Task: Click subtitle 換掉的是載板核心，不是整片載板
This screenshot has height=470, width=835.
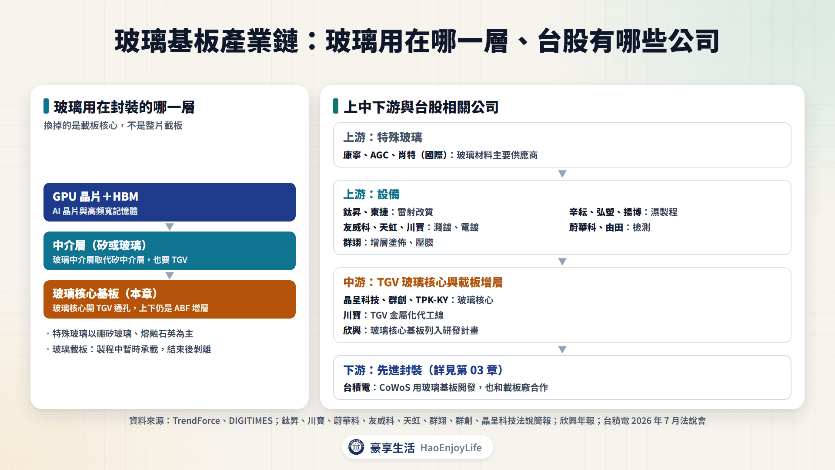Action: coord(113,125)
